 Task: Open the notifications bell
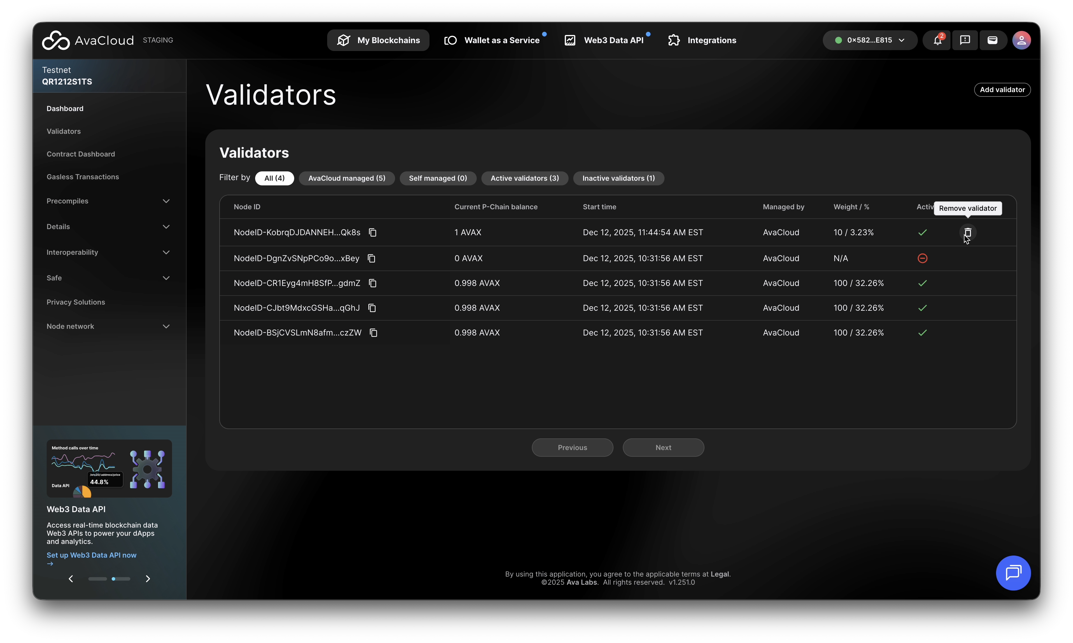937,40
